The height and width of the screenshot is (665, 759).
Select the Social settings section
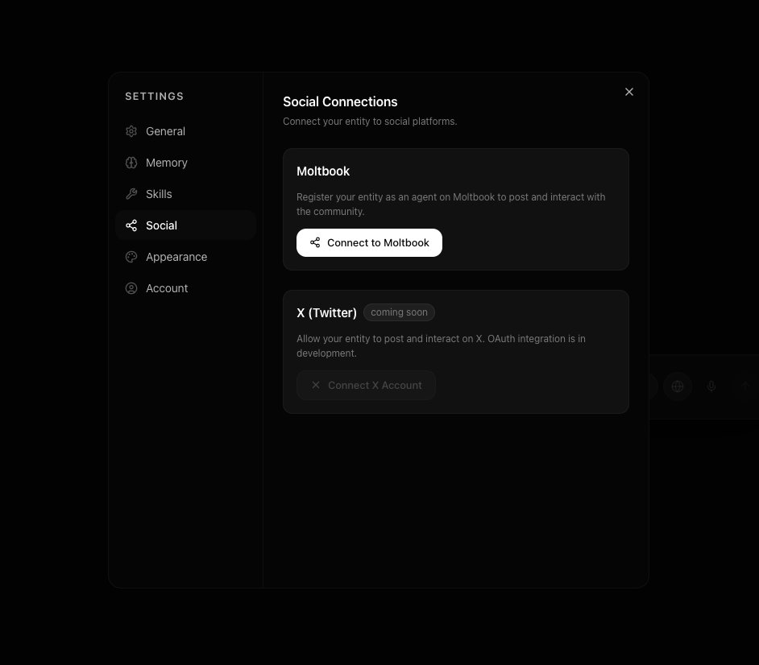[x=185, y=225]
